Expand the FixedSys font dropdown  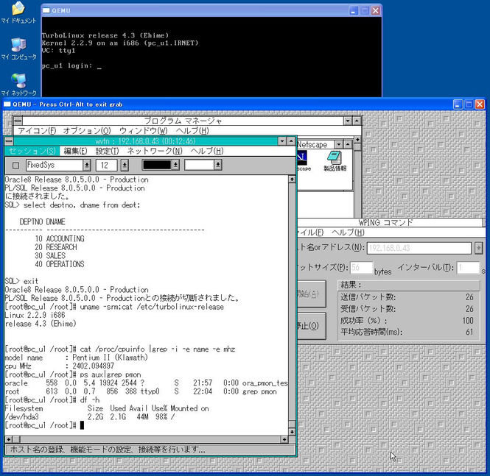(87, 165)
